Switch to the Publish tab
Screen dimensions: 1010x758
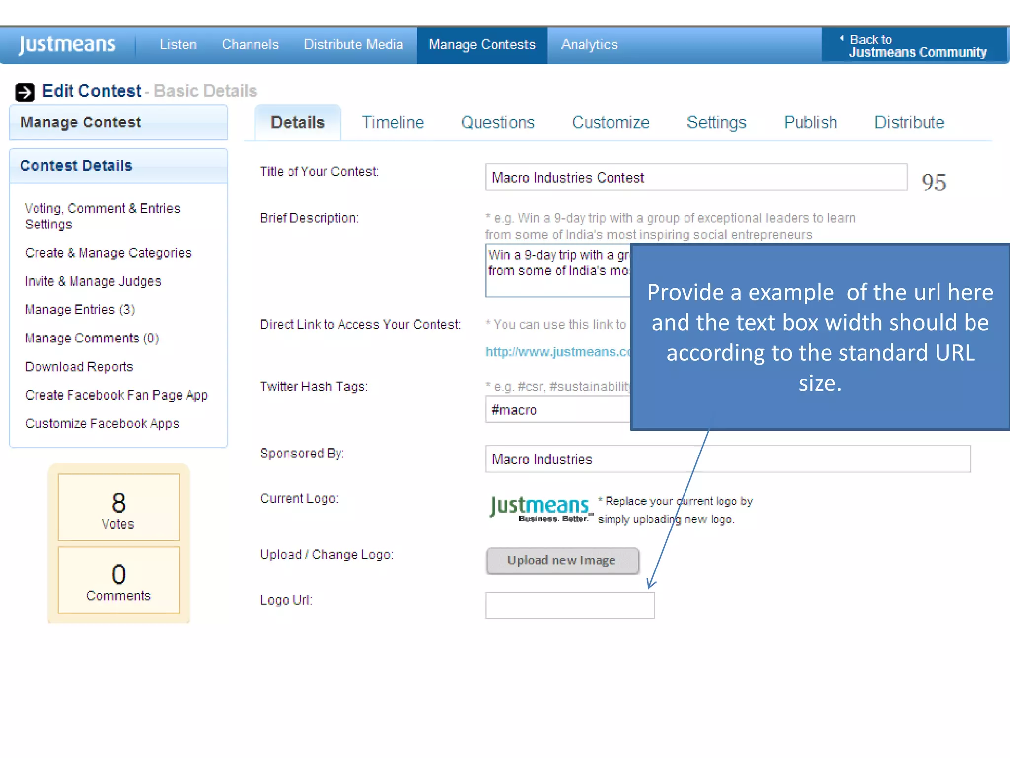(810, 122)
